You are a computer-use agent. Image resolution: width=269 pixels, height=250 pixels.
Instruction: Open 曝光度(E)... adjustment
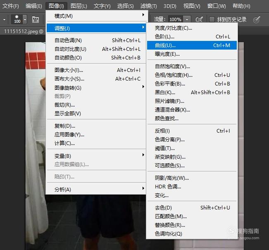point(192,54)
